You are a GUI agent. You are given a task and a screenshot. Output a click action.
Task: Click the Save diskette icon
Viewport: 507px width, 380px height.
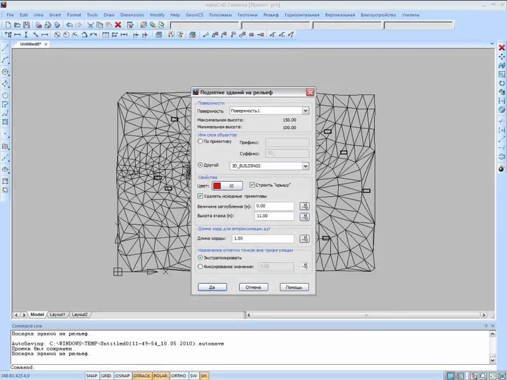tap(26, 25)
